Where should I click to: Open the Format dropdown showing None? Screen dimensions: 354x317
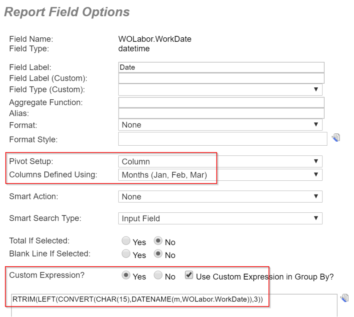(220, 125)
